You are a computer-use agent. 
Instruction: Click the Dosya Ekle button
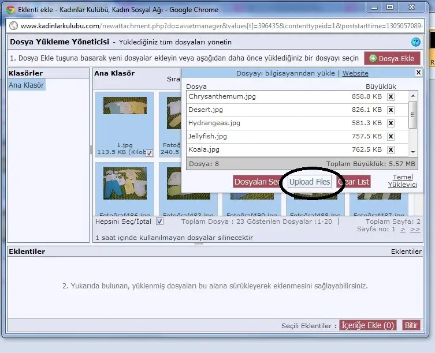(392, 58)
